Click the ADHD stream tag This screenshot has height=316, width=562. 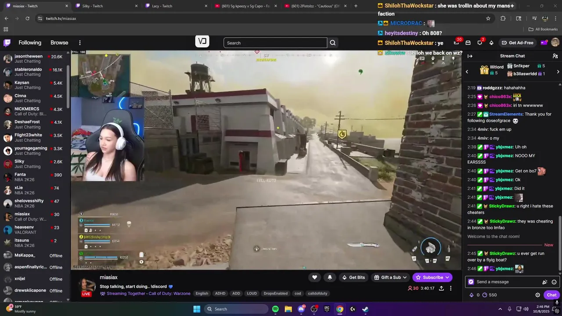point(220,294)
